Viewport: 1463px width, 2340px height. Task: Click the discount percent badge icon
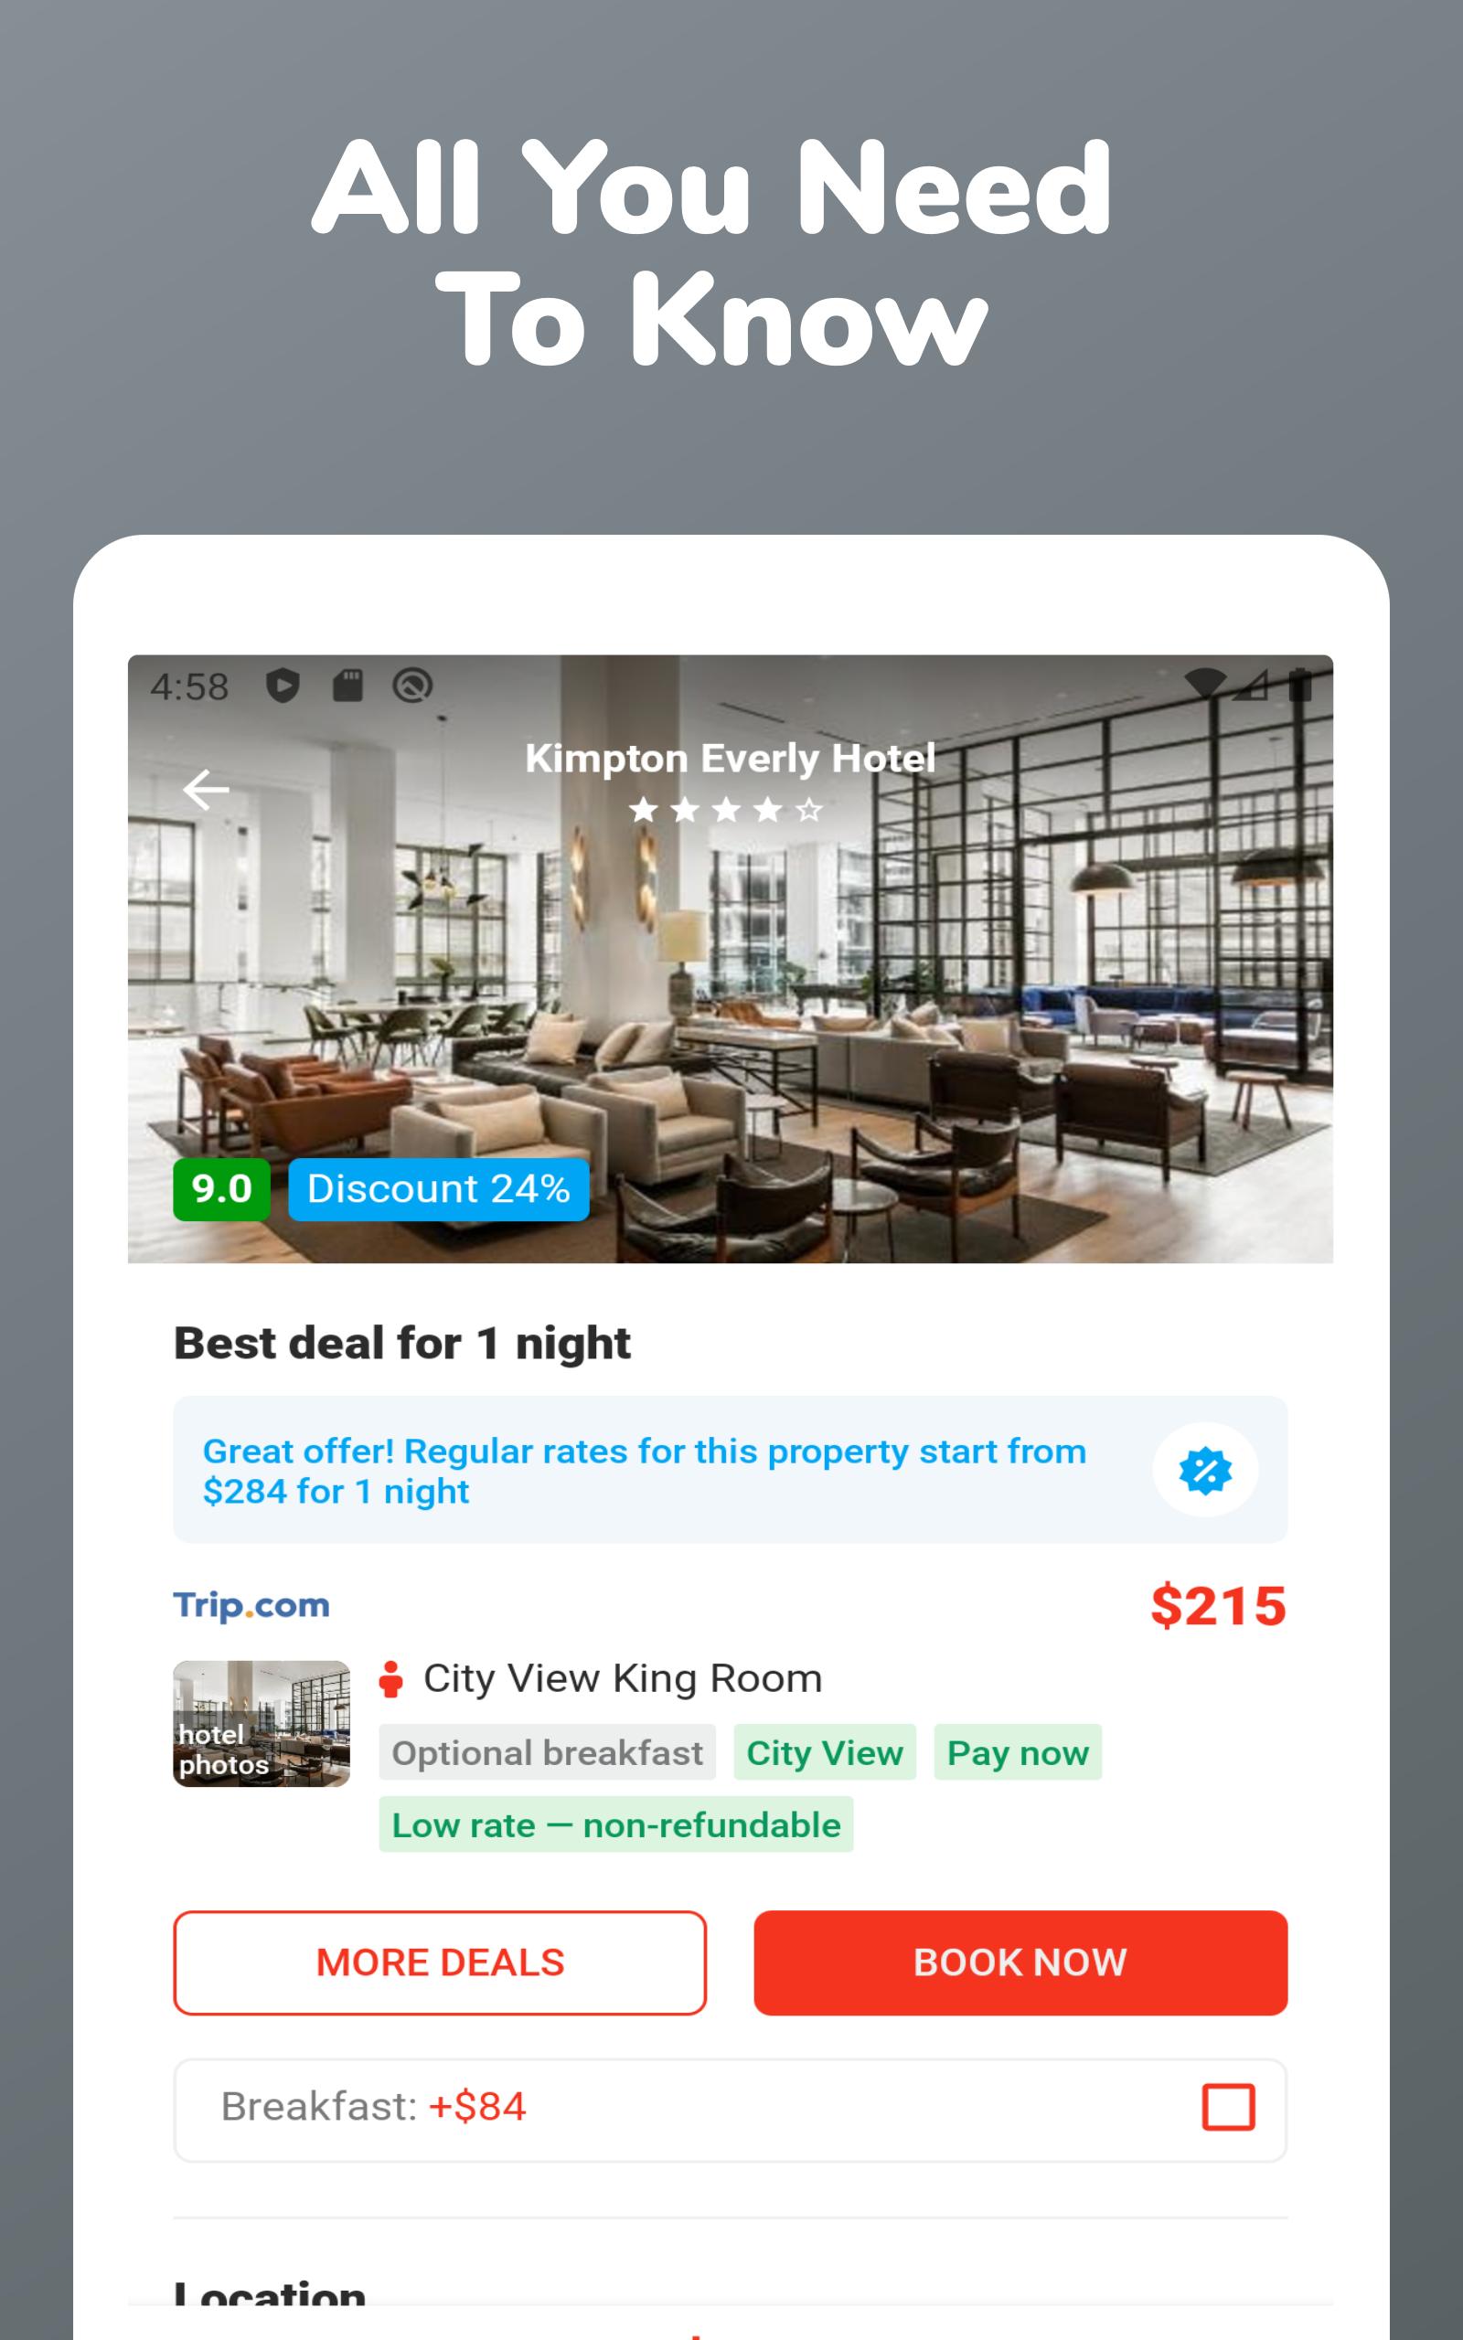coord(1204,1471)
